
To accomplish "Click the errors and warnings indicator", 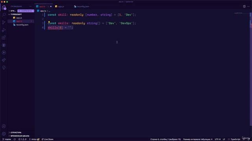I will (x=22, y=139).
